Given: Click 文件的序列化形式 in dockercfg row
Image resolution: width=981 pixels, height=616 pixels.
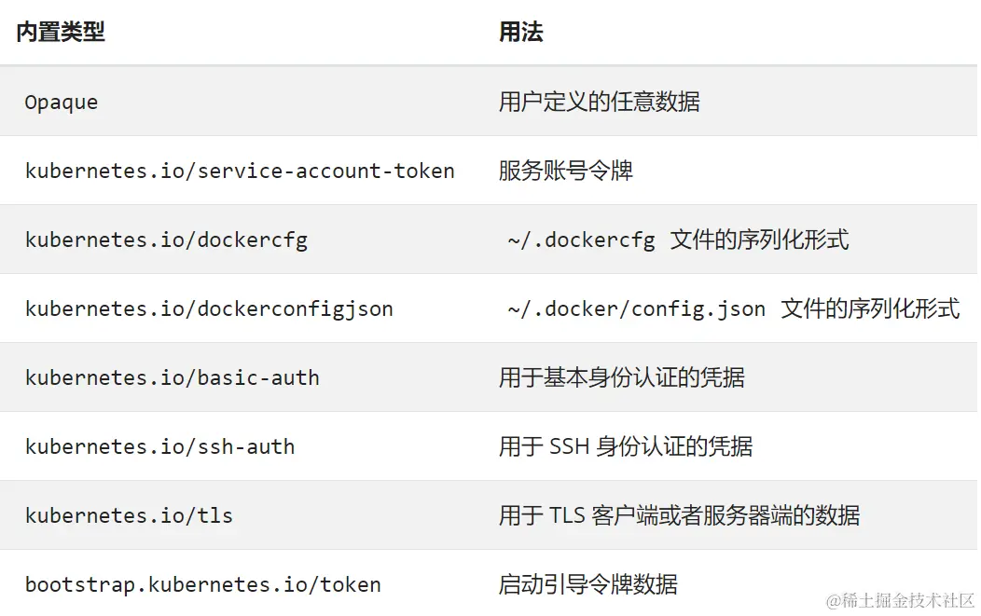Looking at the screenshot, I should tap(759, 240).
